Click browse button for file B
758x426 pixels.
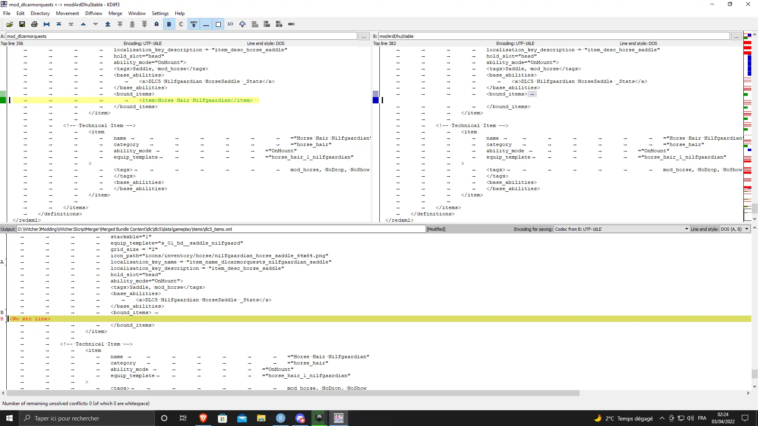click(736, 36)
